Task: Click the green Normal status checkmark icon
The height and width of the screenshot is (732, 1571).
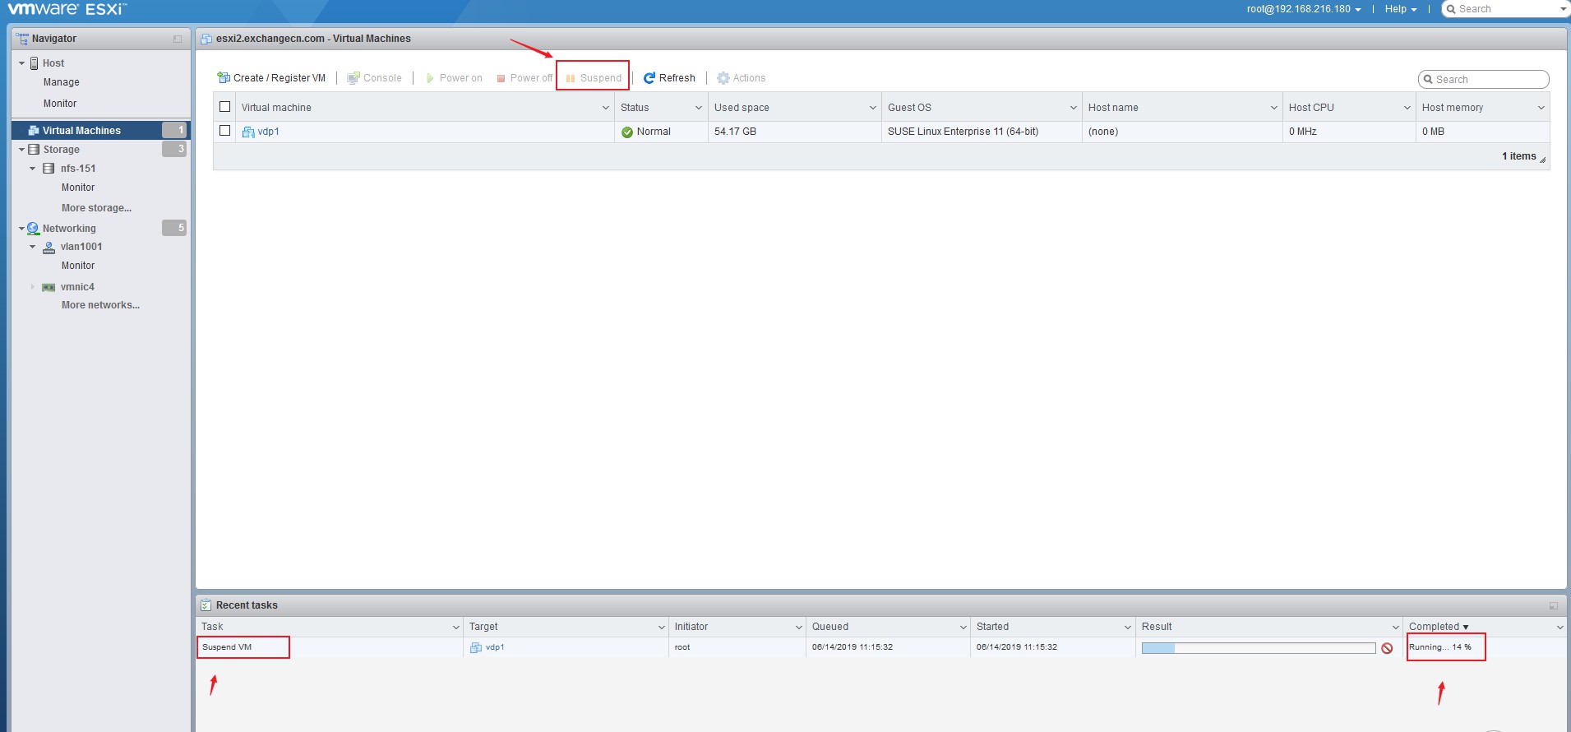Action: [627, 132]
